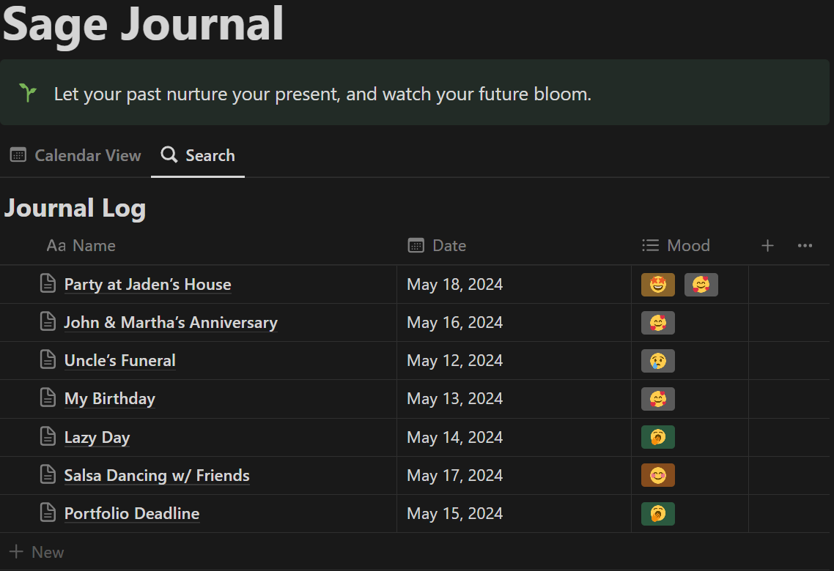Open the Lazy Day entry
Viewport: 834px width, 571px height.
point(97,438)
